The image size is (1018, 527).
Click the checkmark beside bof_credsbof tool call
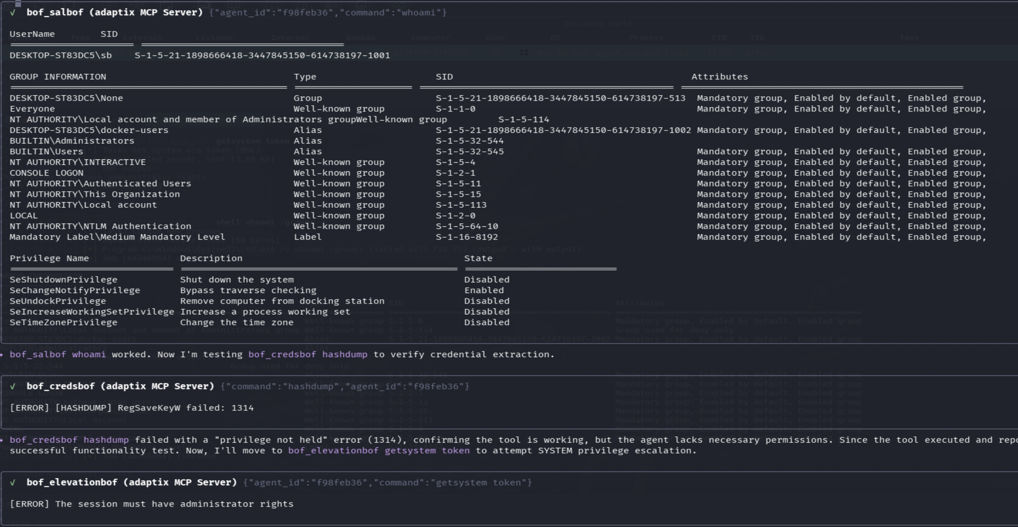(x=13, y=387)
